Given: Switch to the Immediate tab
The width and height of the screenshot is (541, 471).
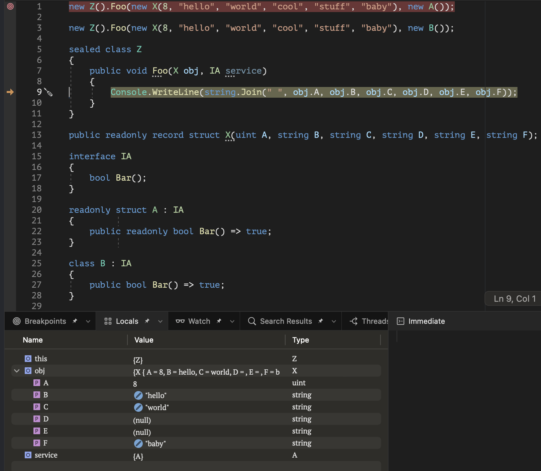Looking at the screenshot, I should click(427, 321).
